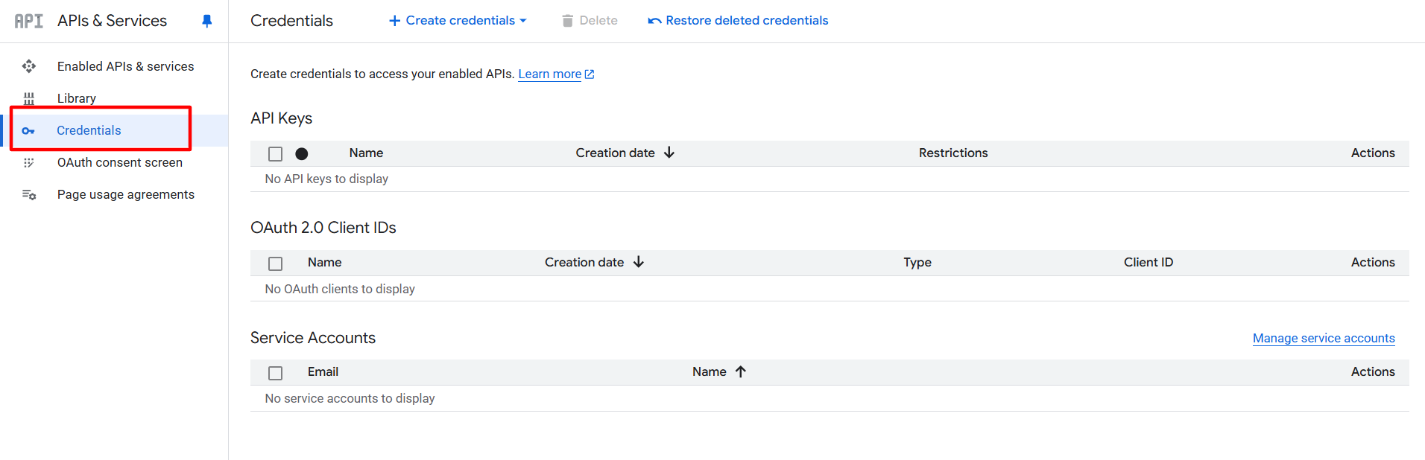Click the 'Credentials' page title
1425x460 pixels.
291,21
